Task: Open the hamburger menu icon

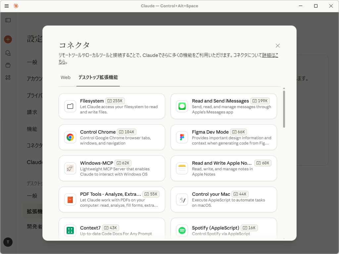Action: point(7,6)
